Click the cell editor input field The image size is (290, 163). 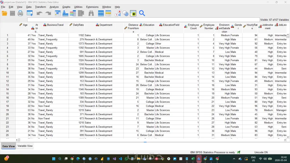coord(143,20)
